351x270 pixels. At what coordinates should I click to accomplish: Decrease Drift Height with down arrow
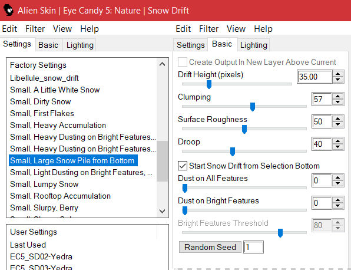(338, 80)
